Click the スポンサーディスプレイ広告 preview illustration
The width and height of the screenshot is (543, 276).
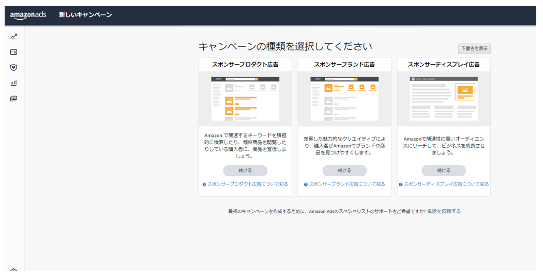[444, 99]
